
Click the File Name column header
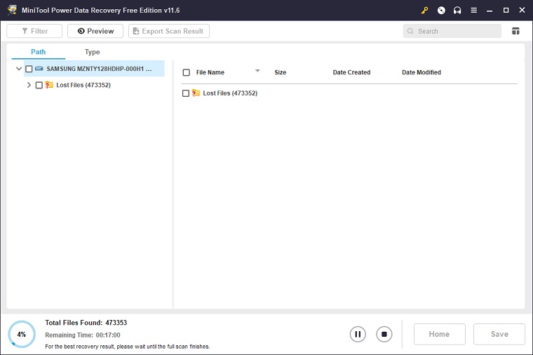point(210,72)
